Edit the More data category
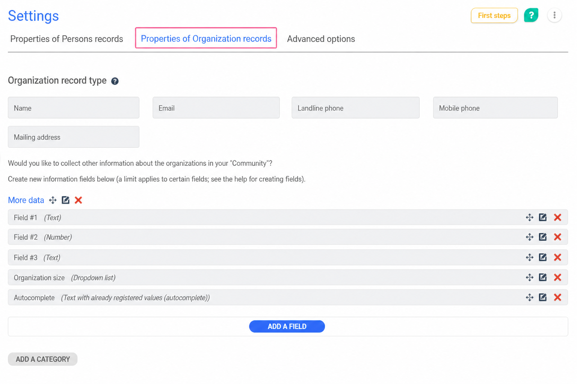Viewport: 577px width, 384px height. [x=66, y=200]
